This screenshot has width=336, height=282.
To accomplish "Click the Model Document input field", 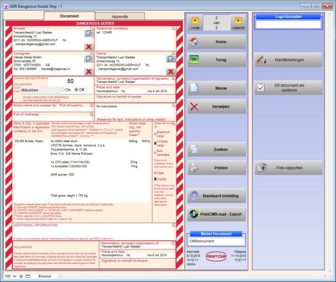I will point(216,241).
